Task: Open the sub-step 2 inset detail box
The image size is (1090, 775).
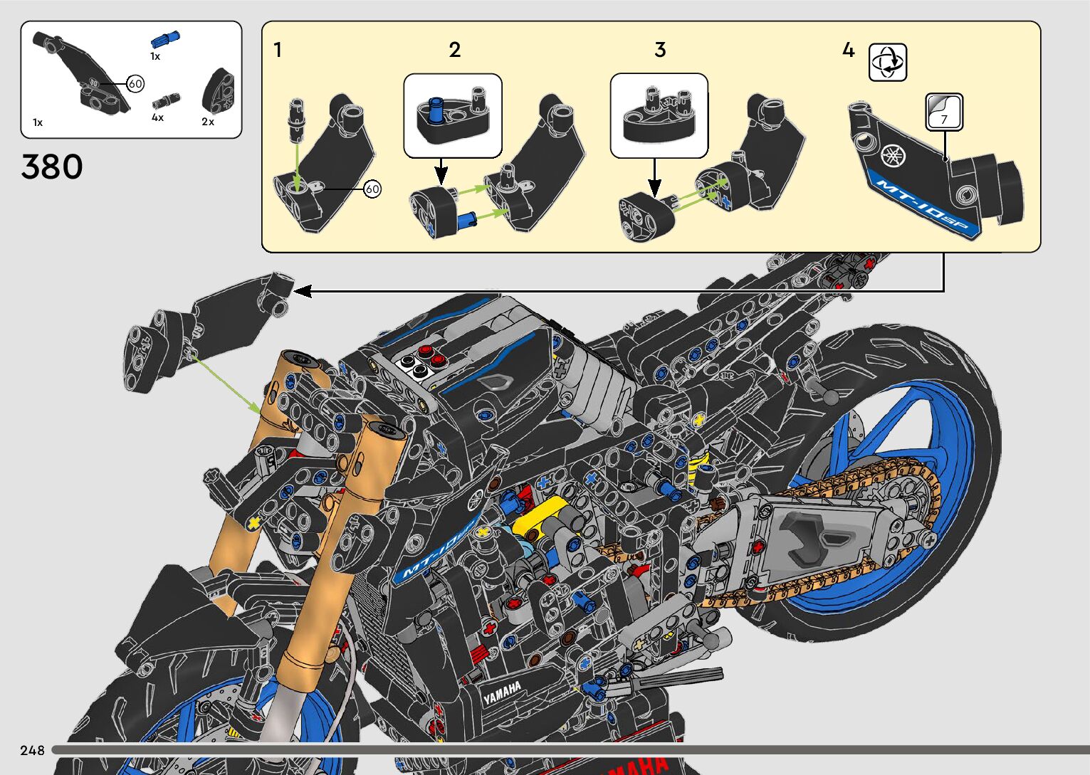Action: coord(453,115)
